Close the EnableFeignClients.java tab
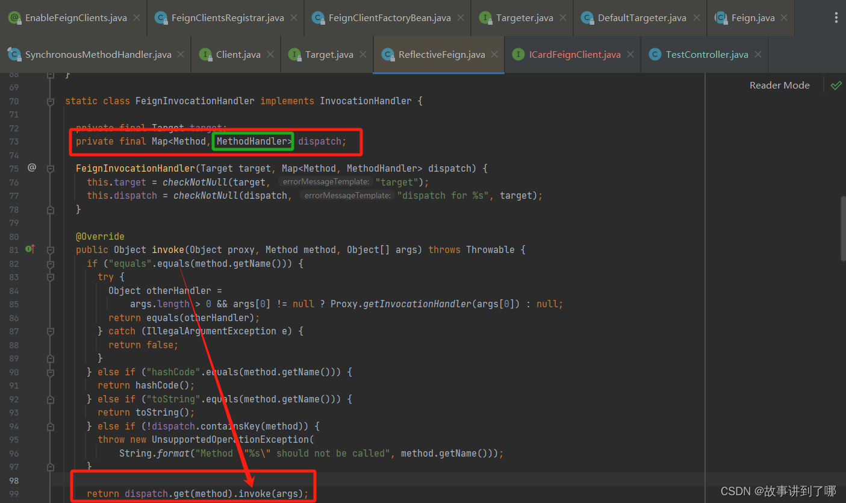This screenshot has width=846, height=503. pyautogui.click(x=136, y=18)
